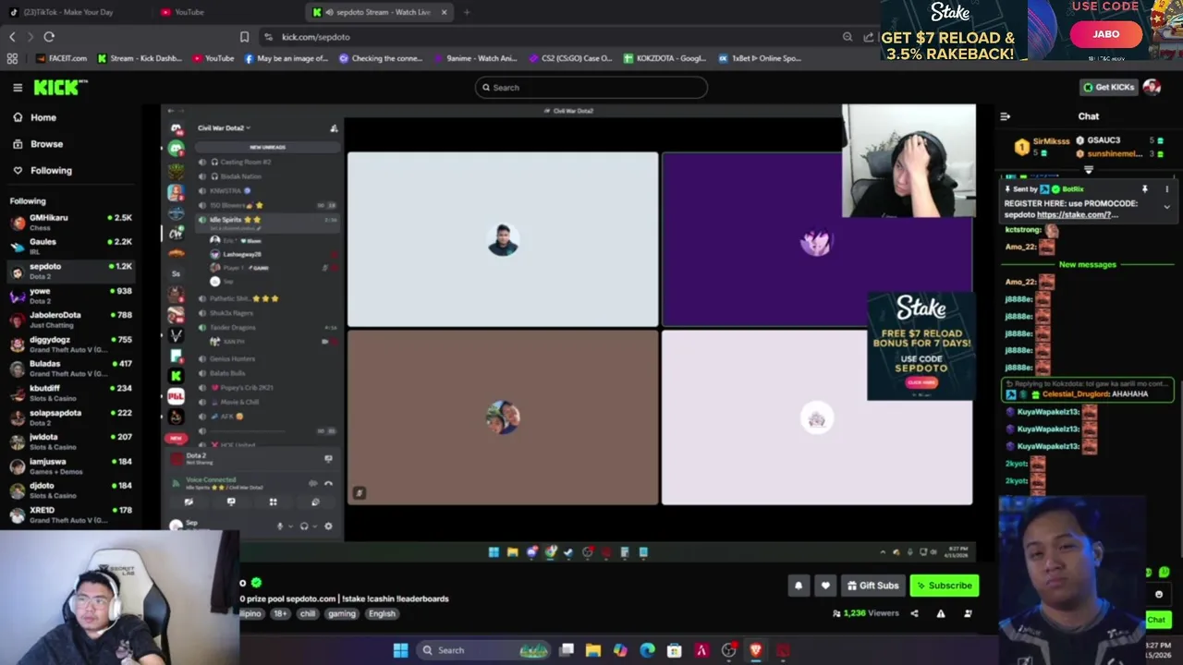The height and width of the screenshot is (665, 1183).
Task: Click the green Subscribe button
Action: point(944,586)
